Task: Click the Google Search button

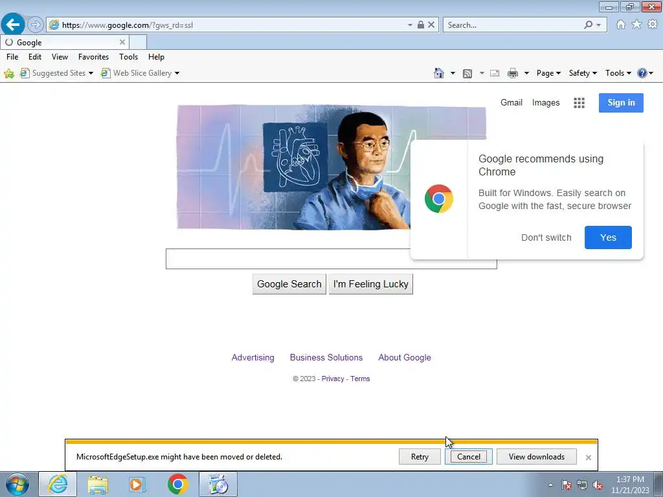Action: (289, 284)
